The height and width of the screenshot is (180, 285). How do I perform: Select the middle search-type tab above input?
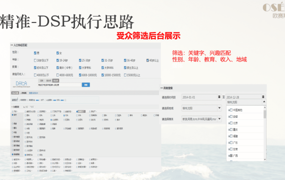tap(48, 80)
